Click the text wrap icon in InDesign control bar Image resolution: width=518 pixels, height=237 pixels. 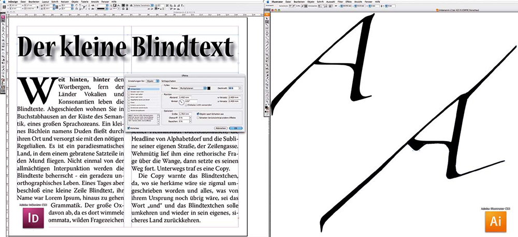pos(123,5)
